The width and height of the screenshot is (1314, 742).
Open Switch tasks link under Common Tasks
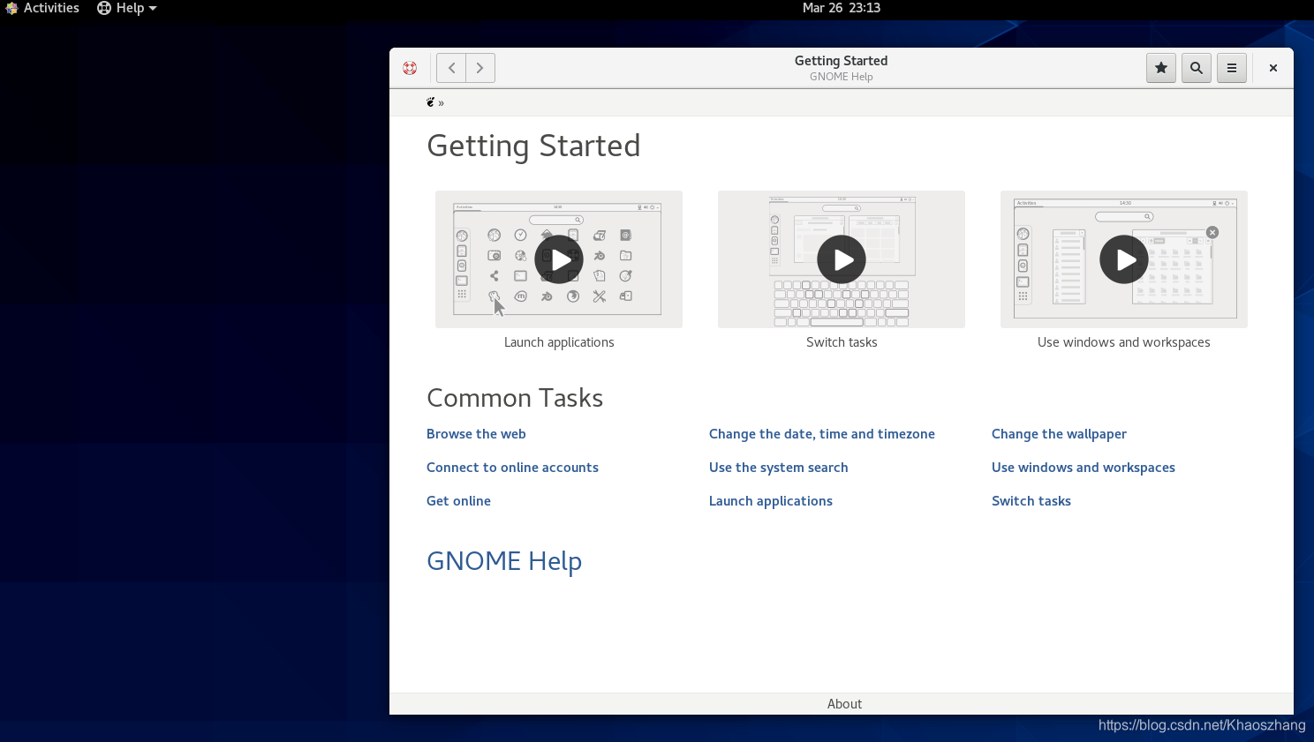pos(1031,501)
